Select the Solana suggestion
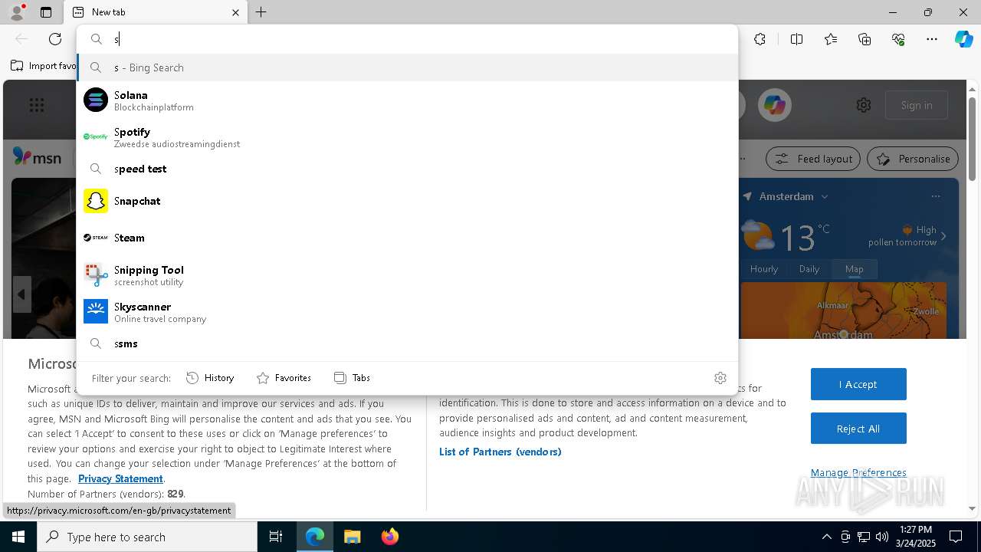 tap(407, 100)
